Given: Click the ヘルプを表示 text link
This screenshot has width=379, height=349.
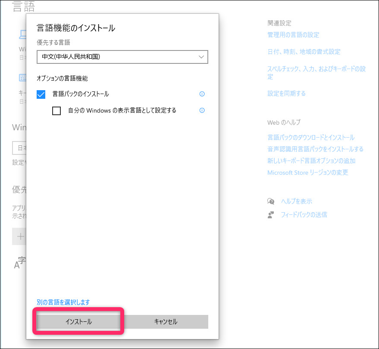Looking at the screenshot, I should [296, 201].
